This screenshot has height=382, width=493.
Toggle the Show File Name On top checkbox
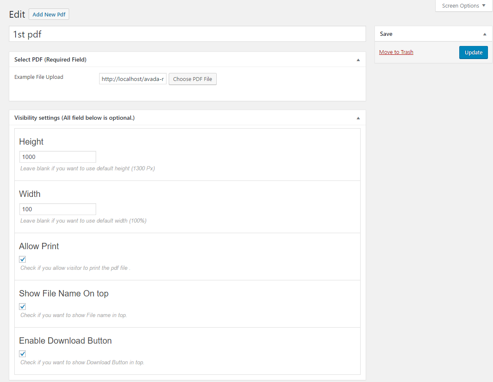[x=23, y=307]
